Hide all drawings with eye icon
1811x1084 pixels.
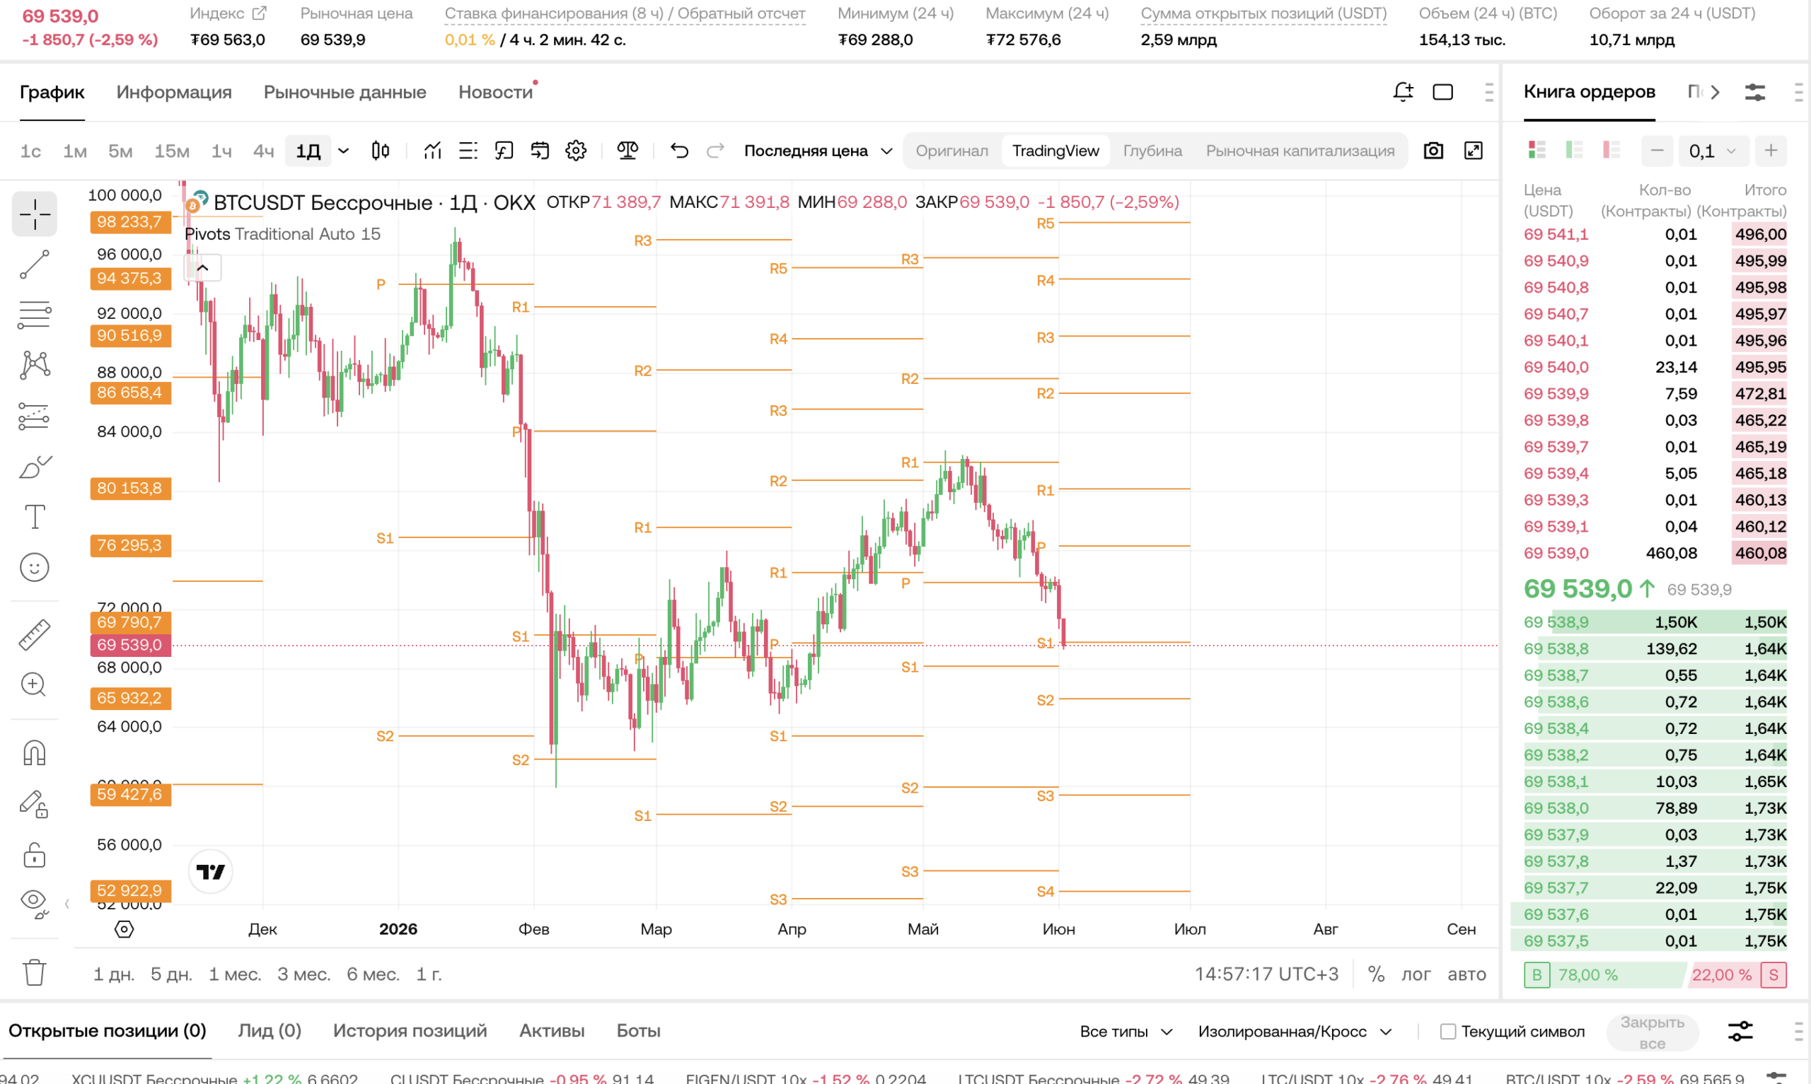(x=35, y=904)
